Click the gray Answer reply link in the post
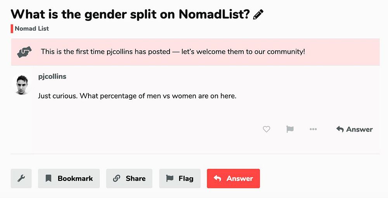Viewport: 388px width, 198px height. 354,129
